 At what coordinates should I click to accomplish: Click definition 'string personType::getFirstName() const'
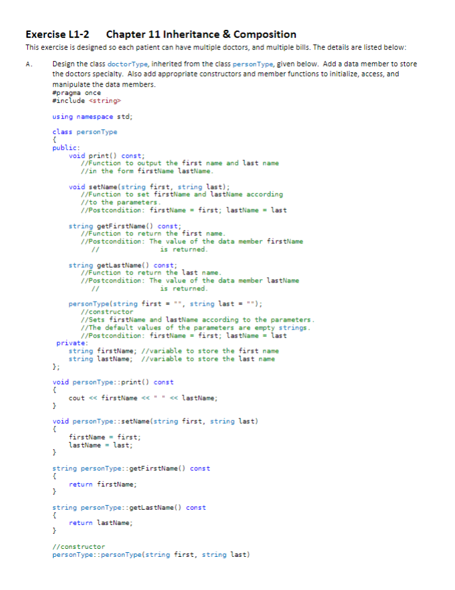coord(131,469)
